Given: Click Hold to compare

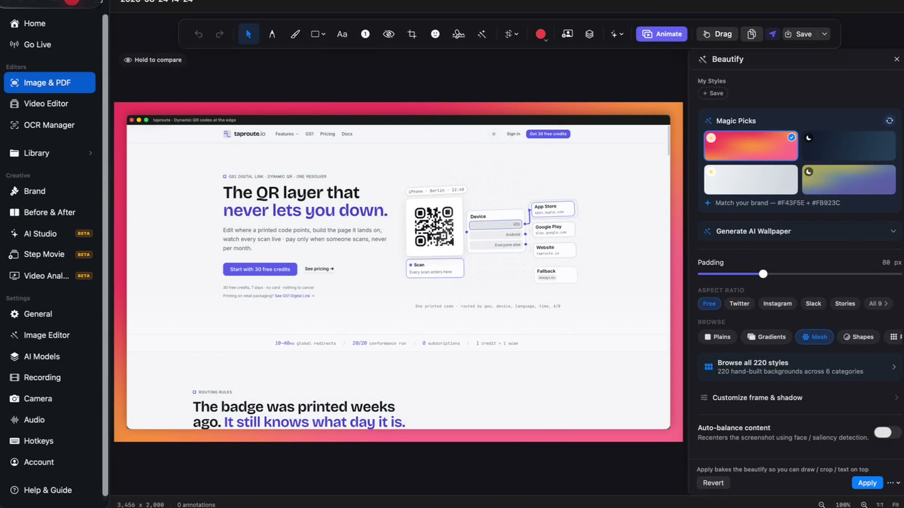Looking at the screenshot, I should 153,60.
